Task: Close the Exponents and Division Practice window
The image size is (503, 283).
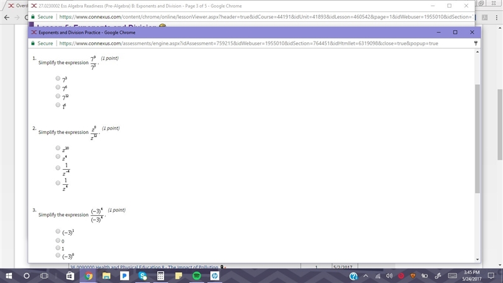Action: tap(472, 32)
